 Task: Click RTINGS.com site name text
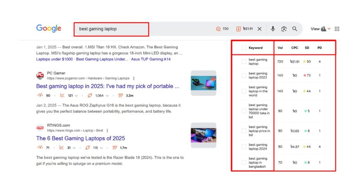tap(59, 125)
